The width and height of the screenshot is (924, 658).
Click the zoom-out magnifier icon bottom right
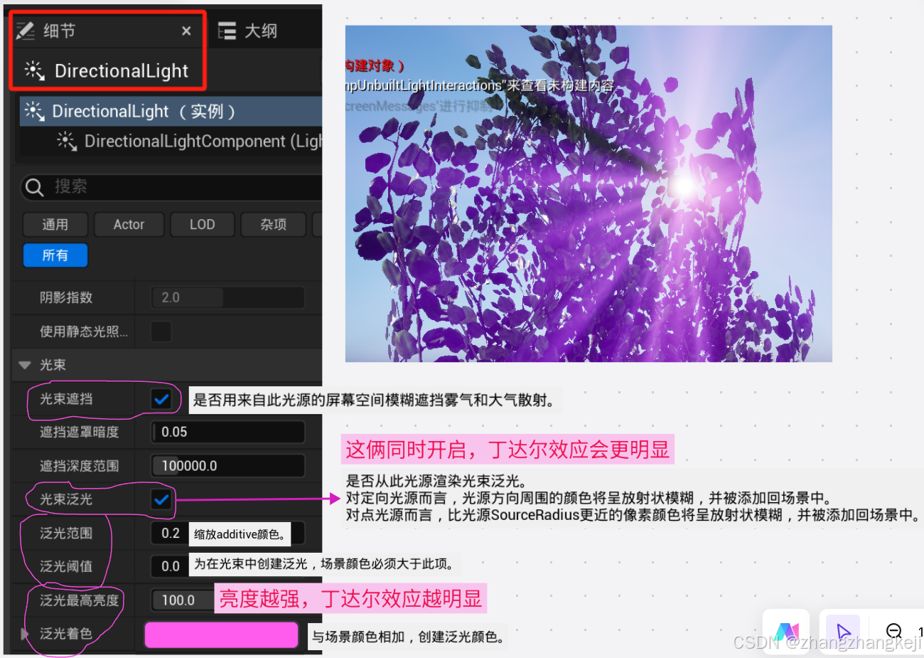click(893, 631)
